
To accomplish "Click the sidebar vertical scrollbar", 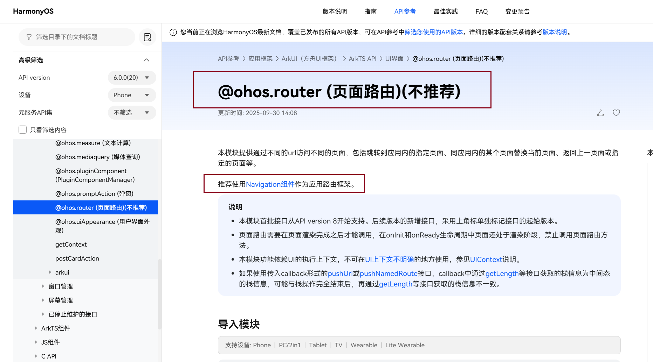I will point(159,294).
